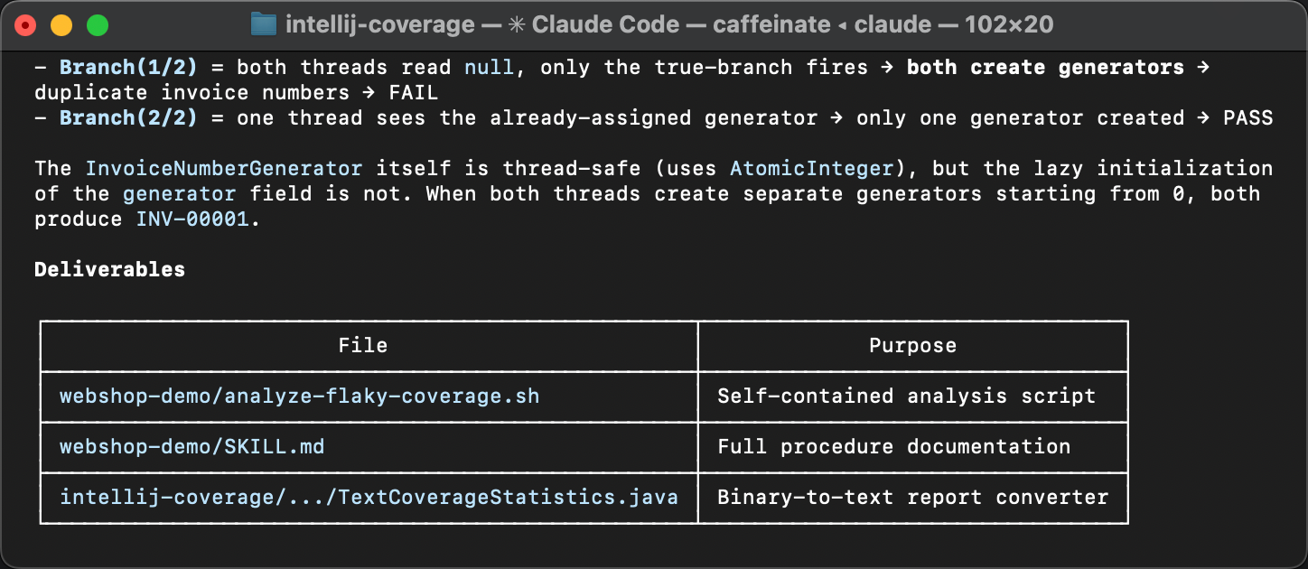The height and width of the screenshot is (569, 1308).
Task: Select the yellow traffic light control
Action: (x=61, y=25)
